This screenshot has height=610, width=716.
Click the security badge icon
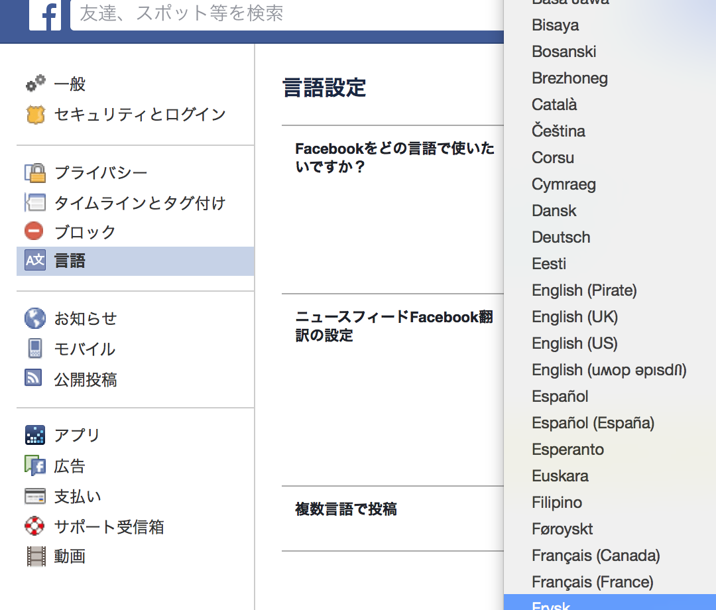pyautogui.click(x=35, y=114)
